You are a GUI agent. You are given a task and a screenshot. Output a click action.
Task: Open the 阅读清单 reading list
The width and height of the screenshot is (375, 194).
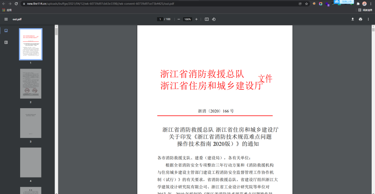click(365, 10)
